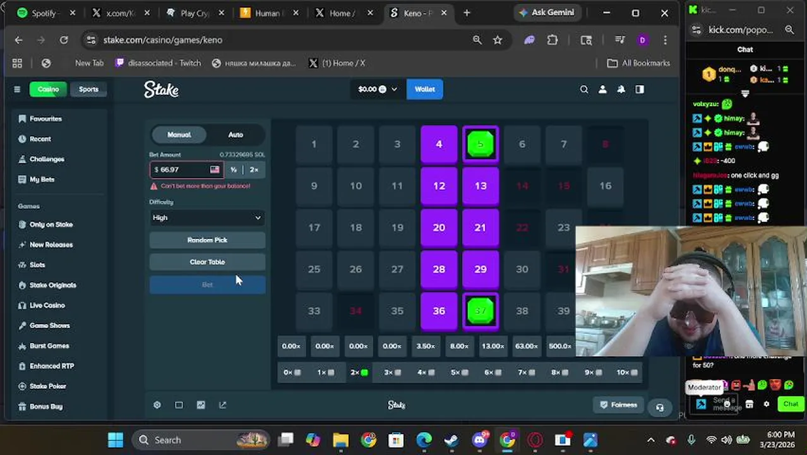This screenshot has height=455, width=807.
Task: Open Chrome three-dot menu
Action: (x=665, y=40)
